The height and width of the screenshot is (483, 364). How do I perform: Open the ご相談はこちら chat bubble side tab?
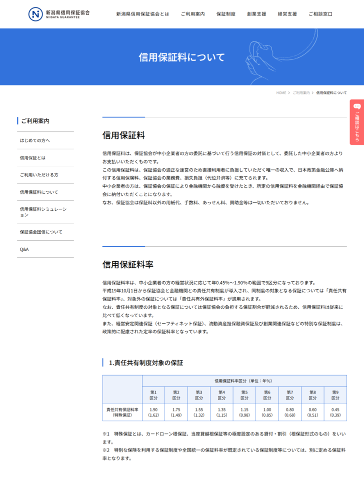click(x=357, y=122)
